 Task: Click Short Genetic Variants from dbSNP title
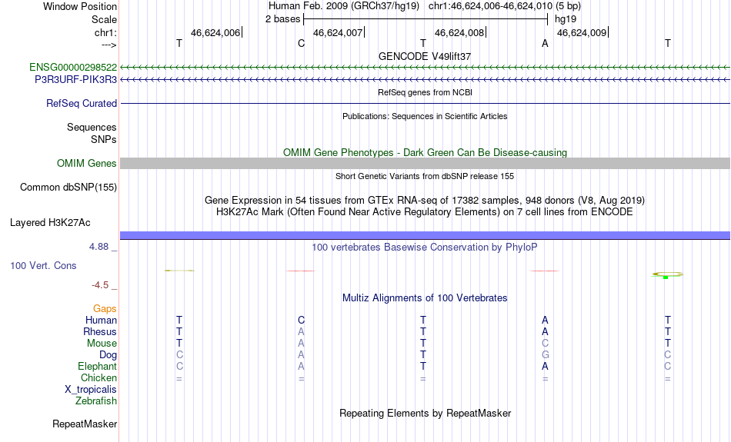[425, 176]
